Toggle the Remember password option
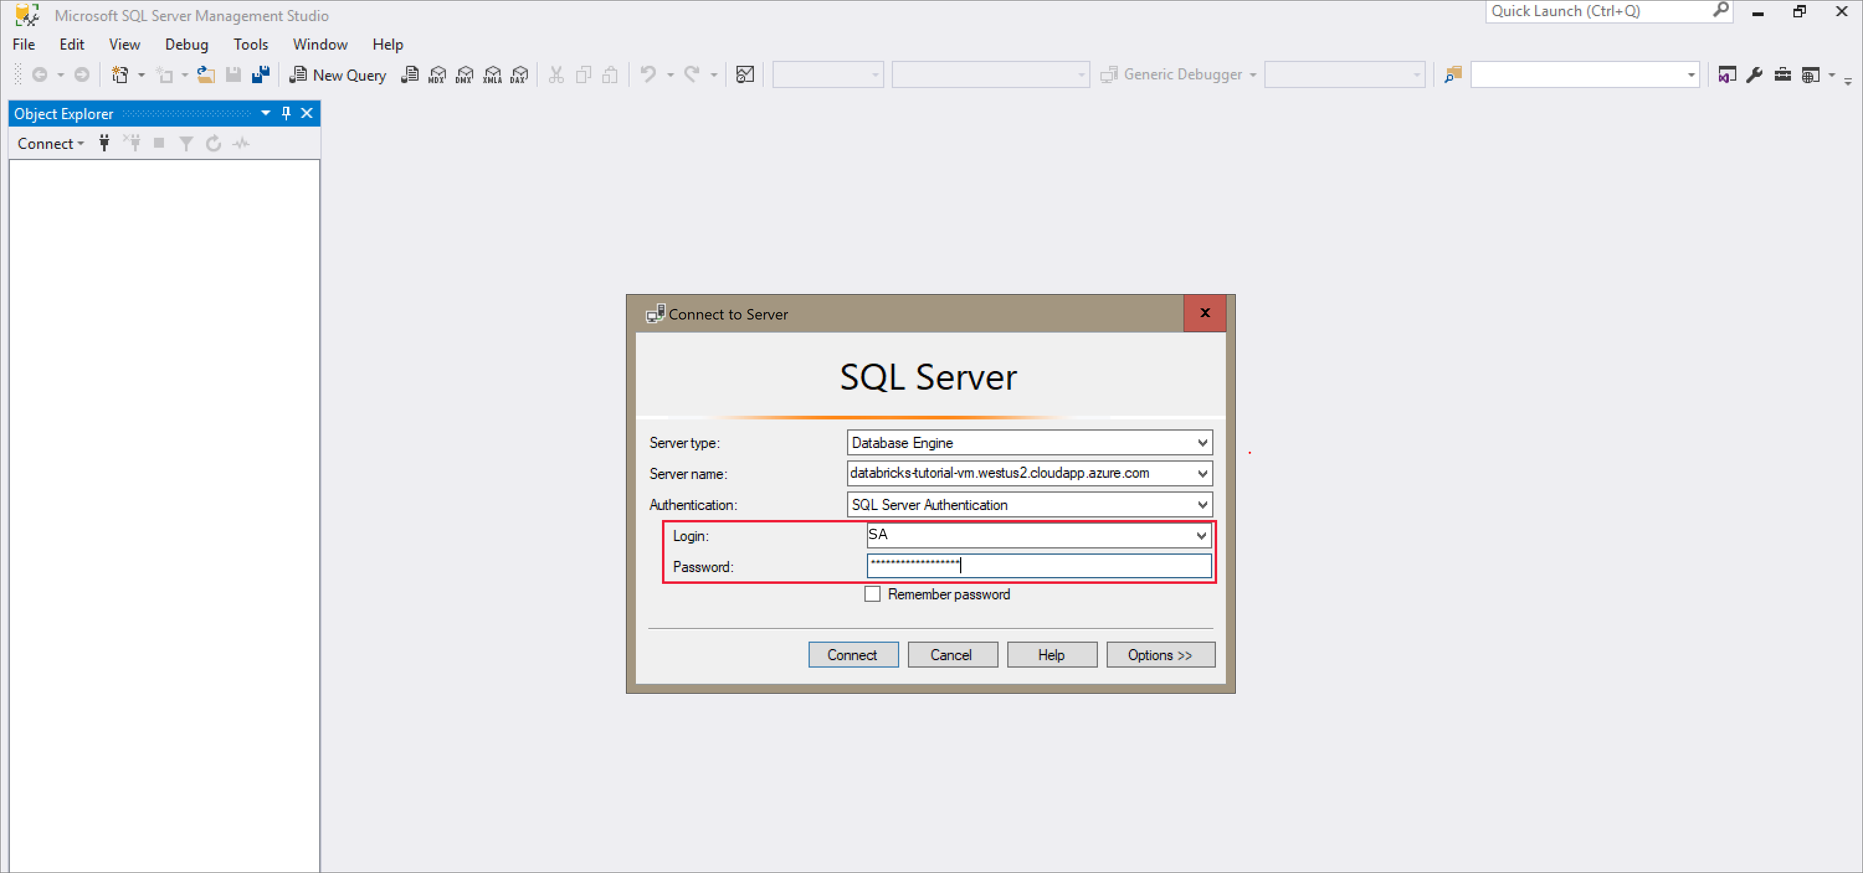 tap(873, 595)
